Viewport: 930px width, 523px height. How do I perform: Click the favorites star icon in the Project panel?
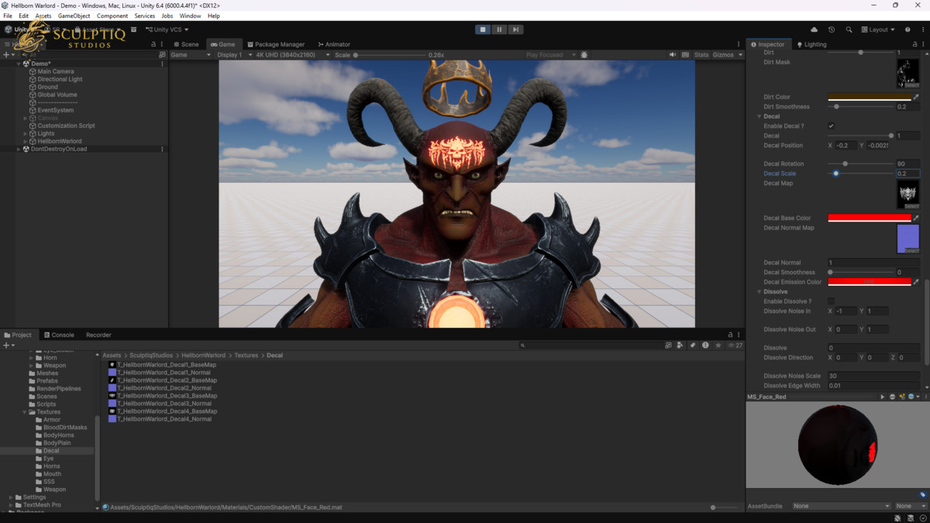coord(718,345)
